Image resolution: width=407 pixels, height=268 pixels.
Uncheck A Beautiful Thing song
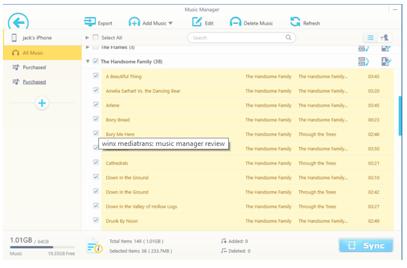coord(96,76)
